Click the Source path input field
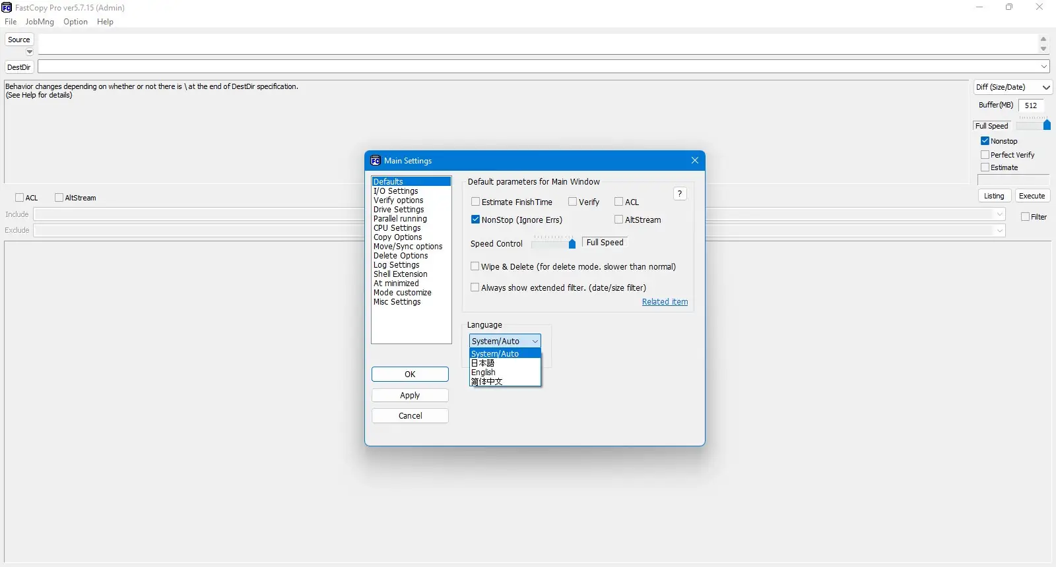The height and width of the screenshot is (567, 1056). click(x=537, y=44)
